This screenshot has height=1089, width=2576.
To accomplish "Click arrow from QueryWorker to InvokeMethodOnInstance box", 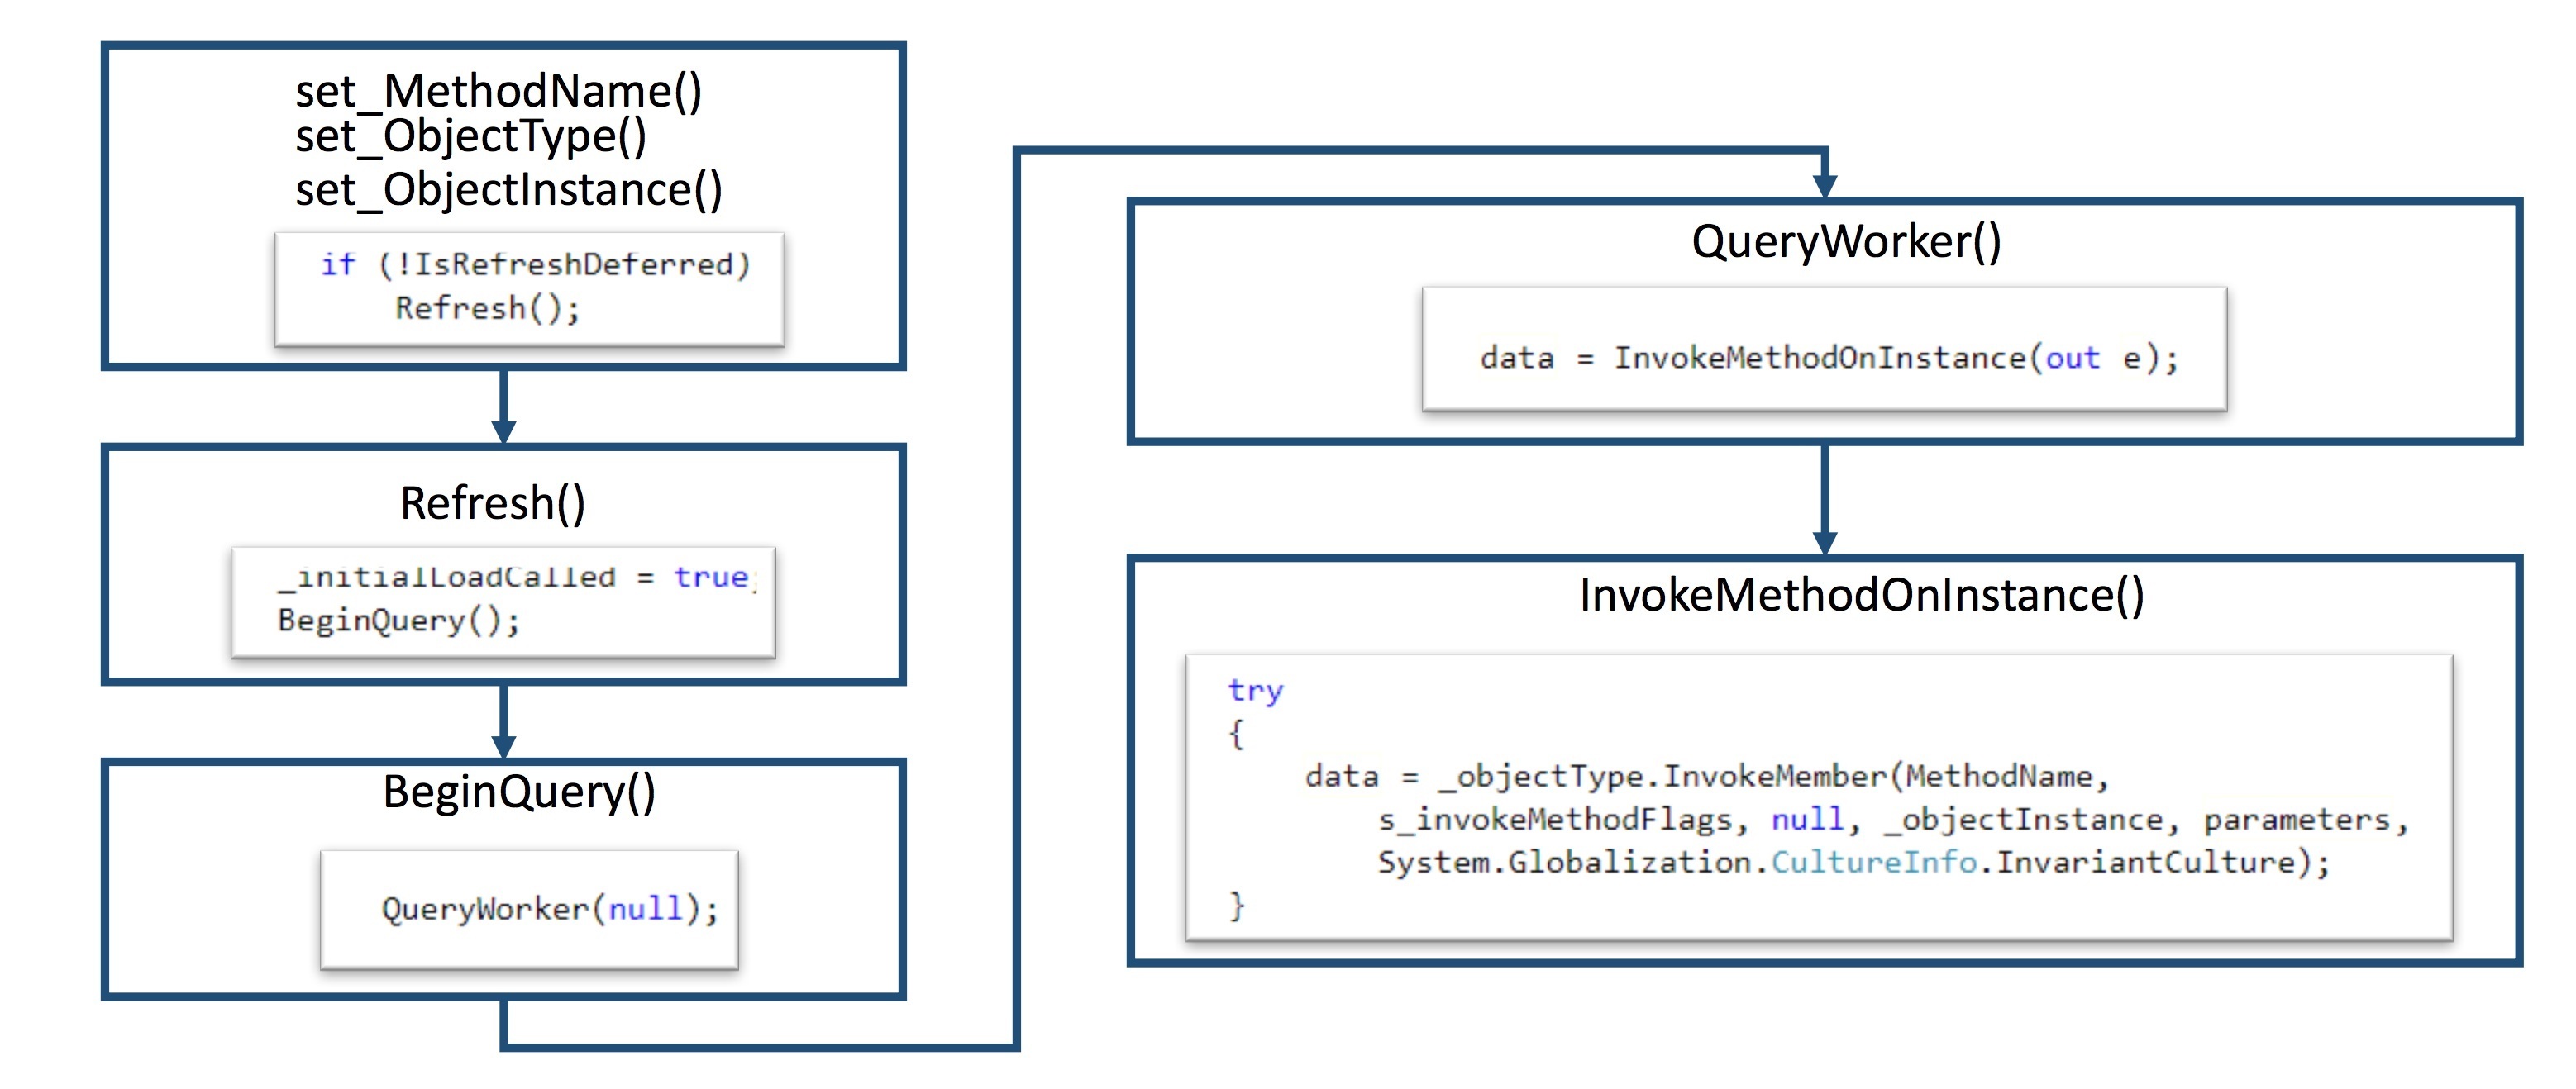I will (1825, 498).
